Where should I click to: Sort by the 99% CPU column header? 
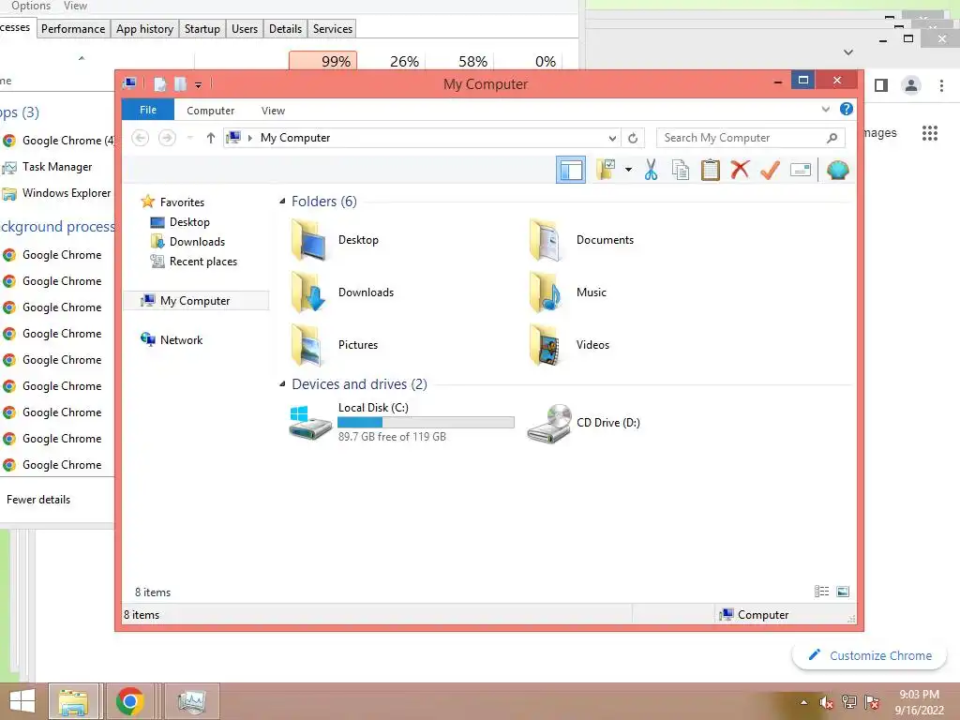pos(322,61)
